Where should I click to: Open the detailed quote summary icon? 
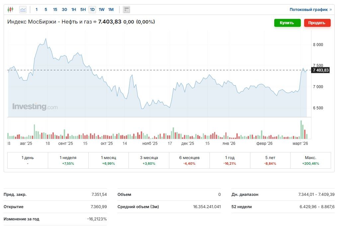126,9
